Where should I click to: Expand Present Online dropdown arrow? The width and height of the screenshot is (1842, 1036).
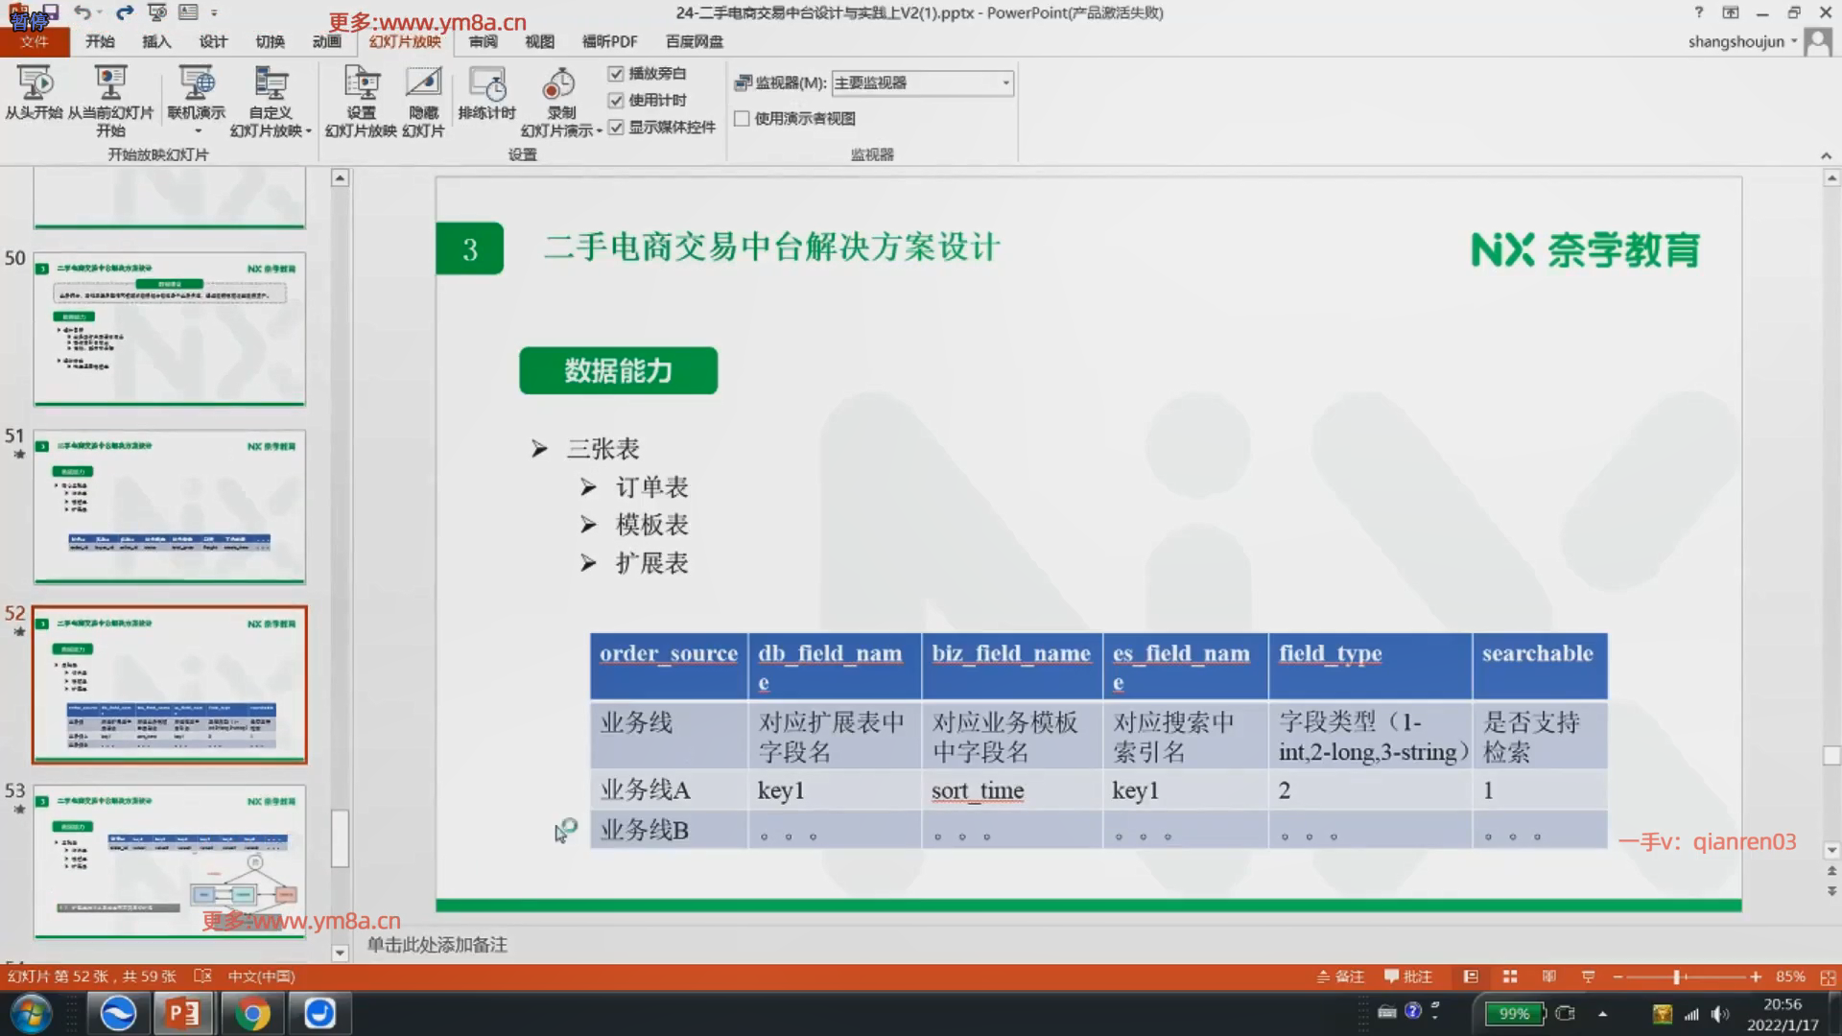point(197,131)
